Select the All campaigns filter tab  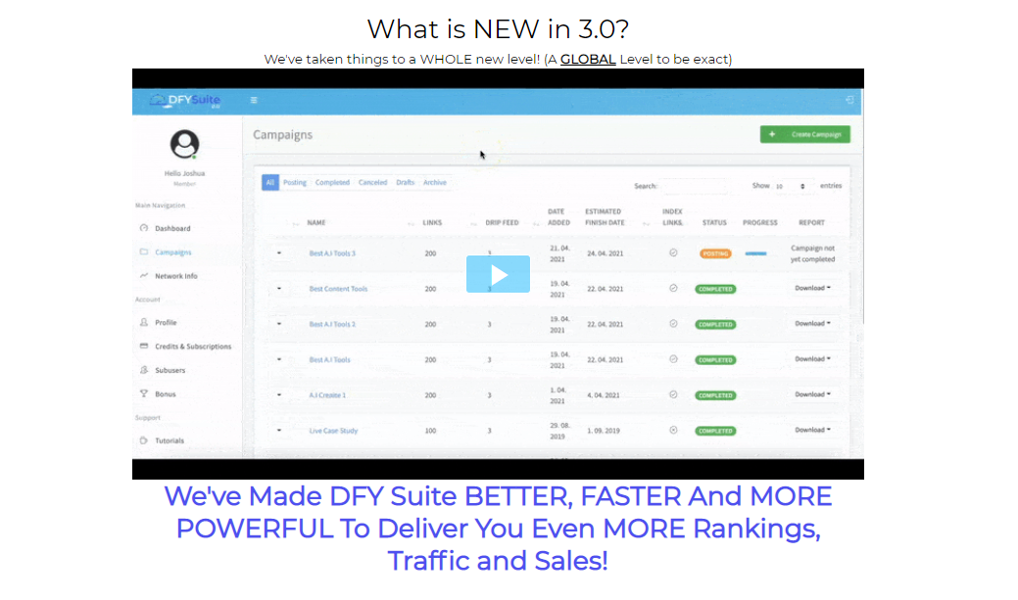point(270,182)
